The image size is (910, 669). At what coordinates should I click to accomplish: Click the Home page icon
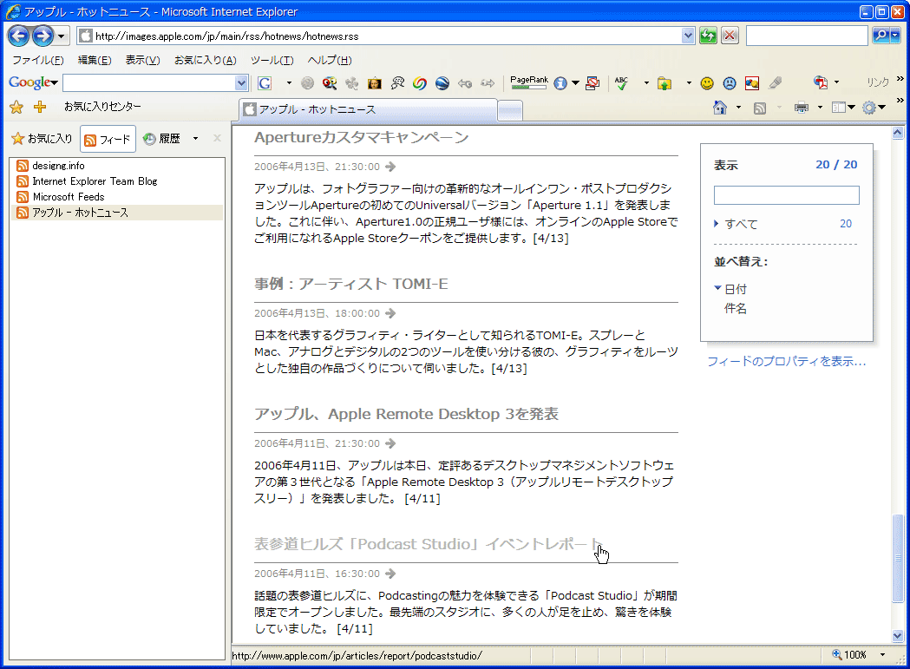tap(720, 108)
